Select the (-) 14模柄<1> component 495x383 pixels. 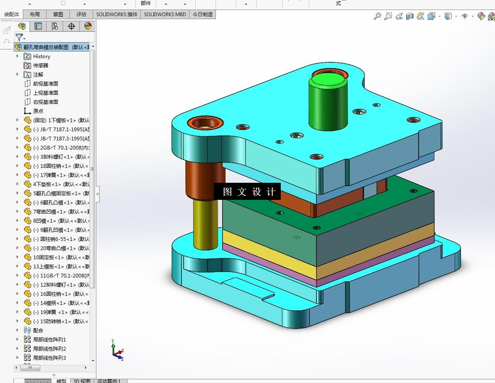(61, 303)
